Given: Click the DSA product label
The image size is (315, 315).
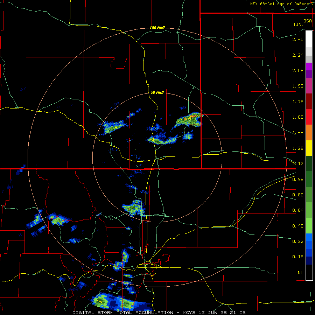Looking at the screenshot, I should point(308,21).
